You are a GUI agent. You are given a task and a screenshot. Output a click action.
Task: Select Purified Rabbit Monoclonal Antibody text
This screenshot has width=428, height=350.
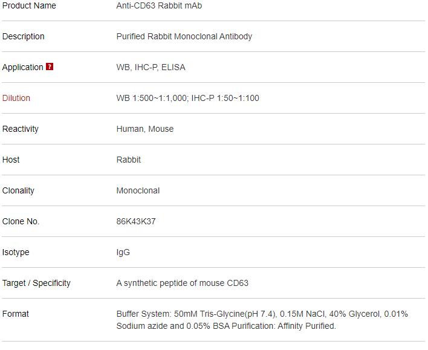pos(184,36)
